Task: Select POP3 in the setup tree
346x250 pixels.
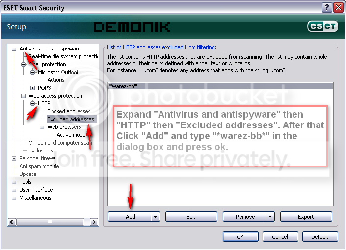Action: tap(44, 88)
